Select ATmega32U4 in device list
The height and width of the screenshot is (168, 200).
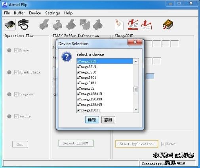[105, 67]
